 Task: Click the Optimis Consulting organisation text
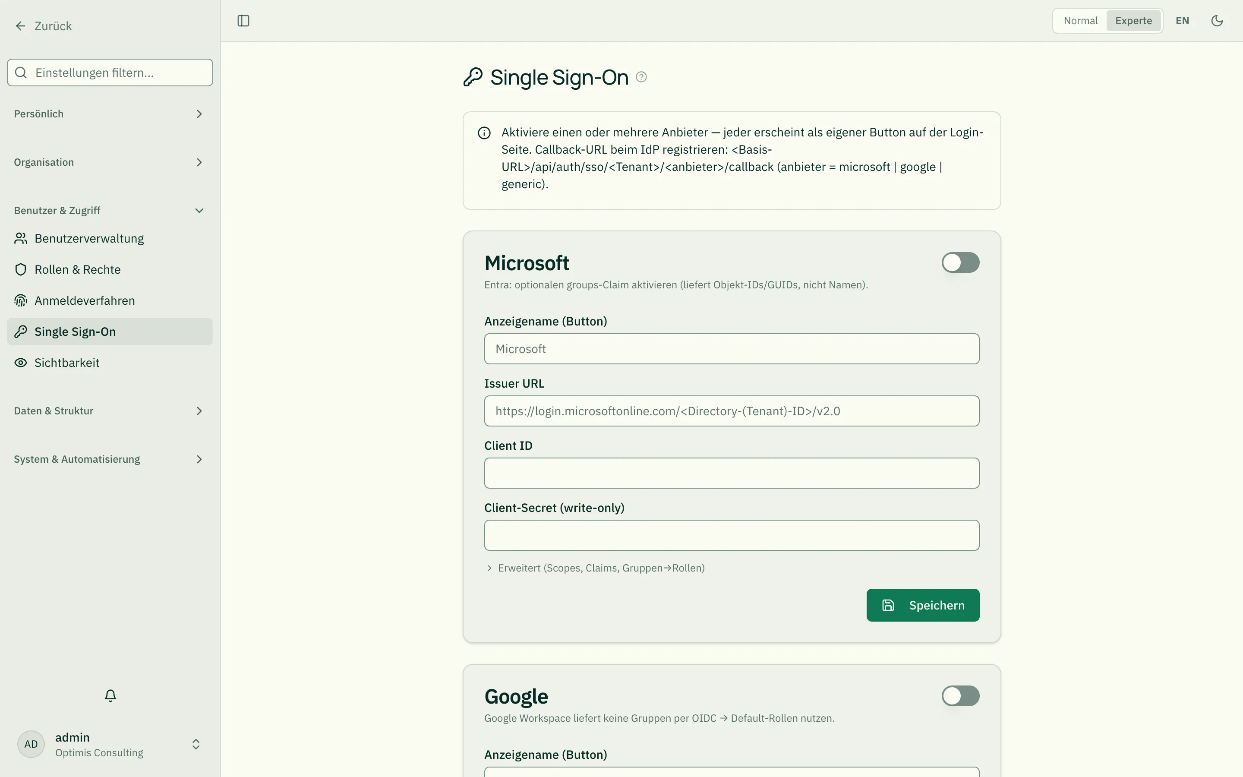point(99,753)
